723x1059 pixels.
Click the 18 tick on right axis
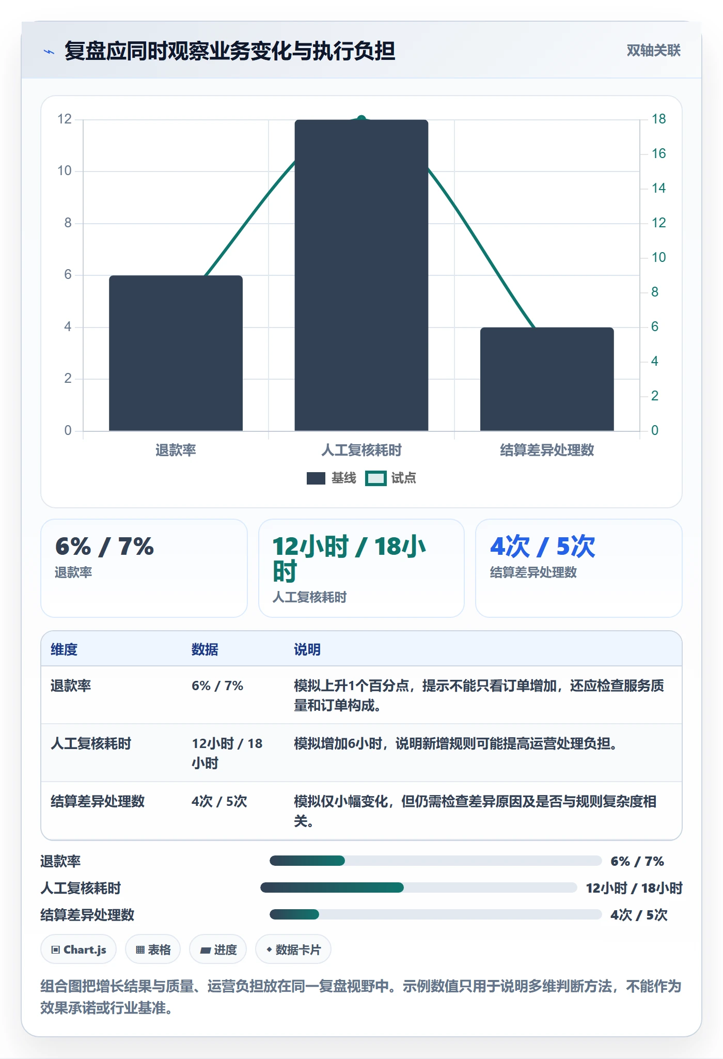pos(658,119)
